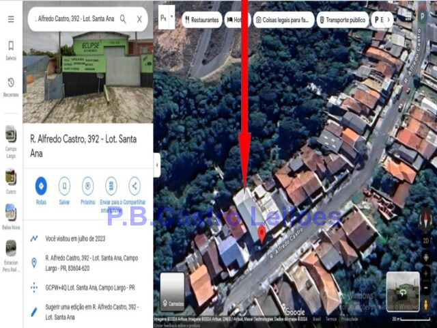Collapse the side panel arrow
Screen dimensions: 437x328
157,165
